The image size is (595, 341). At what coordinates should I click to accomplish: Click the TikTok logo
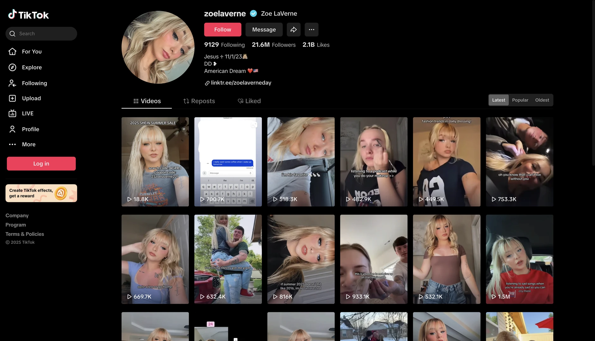pyautogui.click(x=28, y=15)
